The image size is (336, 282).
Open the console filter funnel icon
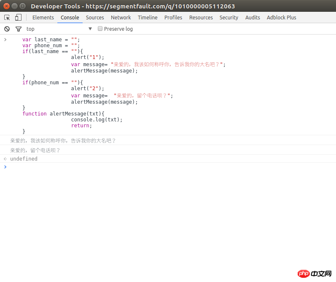tap(18, 29)
